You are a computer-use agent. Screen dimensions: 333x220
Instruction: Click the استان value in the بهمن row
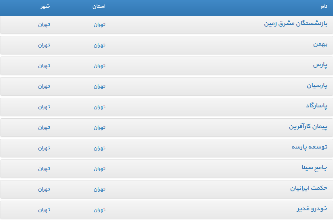pos(99,45)
